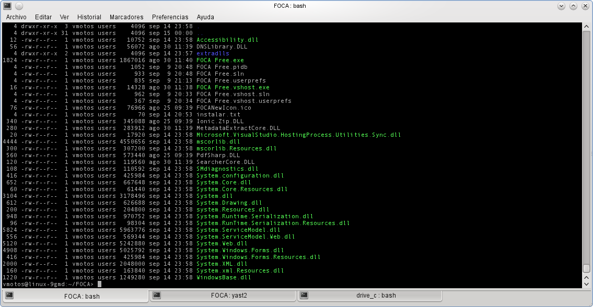Click the scrollbar down arrow
This screenshot has height=307, width=593.
coord(587,285)
